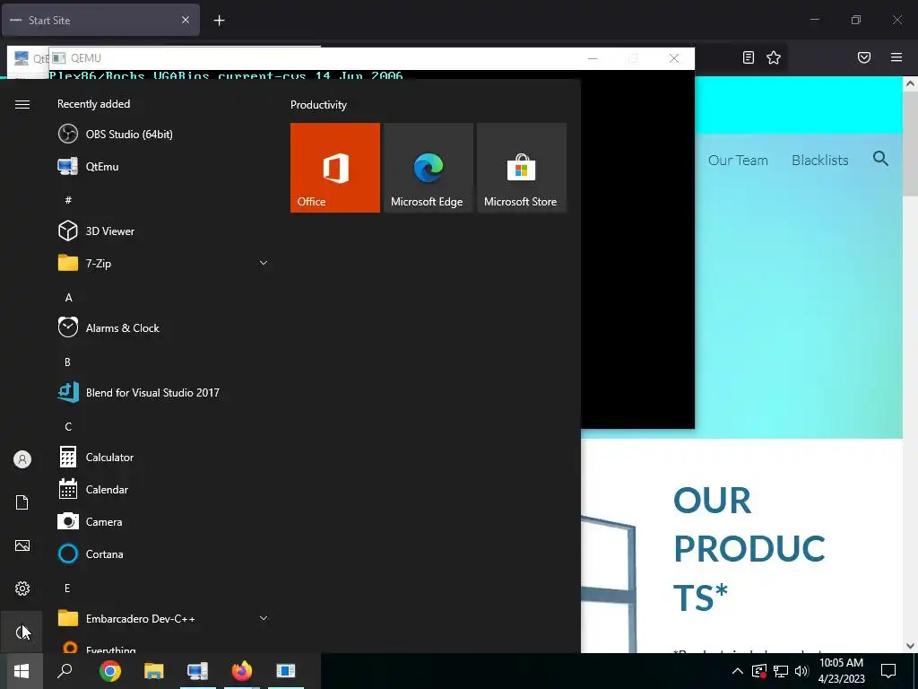Open Pictures from Start sidebar
This screenshot has width=918, height=689.
coord(22,545)
